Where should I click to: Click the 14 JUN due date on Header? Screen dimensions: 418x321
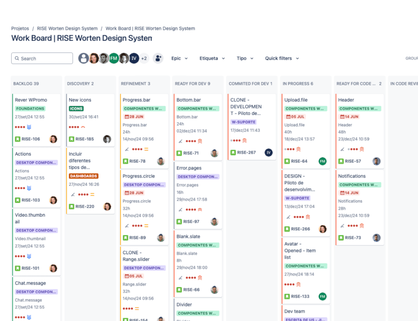(x=349, y=117)
